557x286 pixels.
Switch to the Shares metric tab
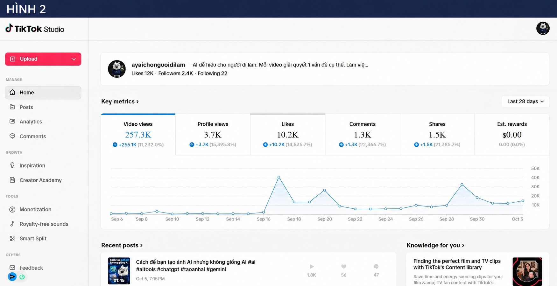[437, 134]
